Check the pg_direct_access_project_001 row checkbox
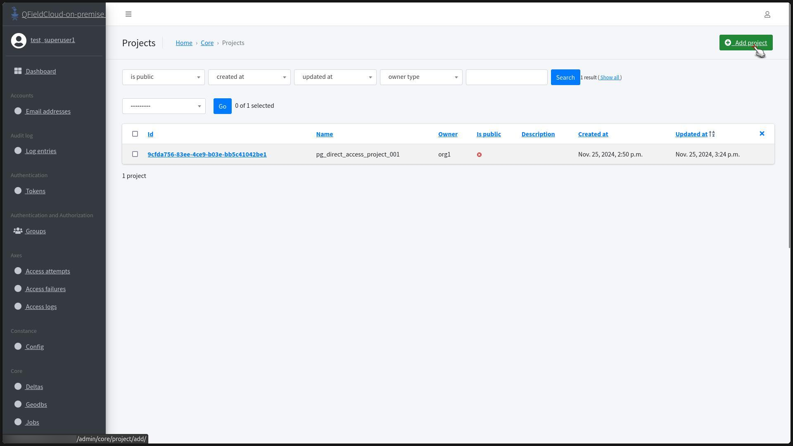The width and height of the screenshot is (793, 446). 135,154
